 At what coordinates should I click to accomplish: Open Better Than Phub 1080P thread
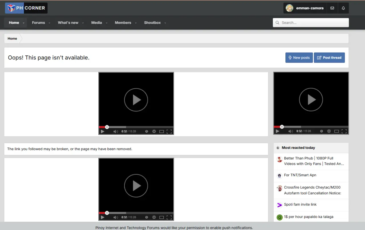tap(314, 161)
